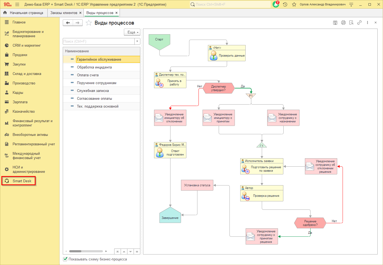
Task: Open the title bar settings lines icon
Action: pos(351,4)
